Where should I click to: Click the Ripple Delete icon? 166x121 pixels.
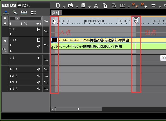(144, 6)
